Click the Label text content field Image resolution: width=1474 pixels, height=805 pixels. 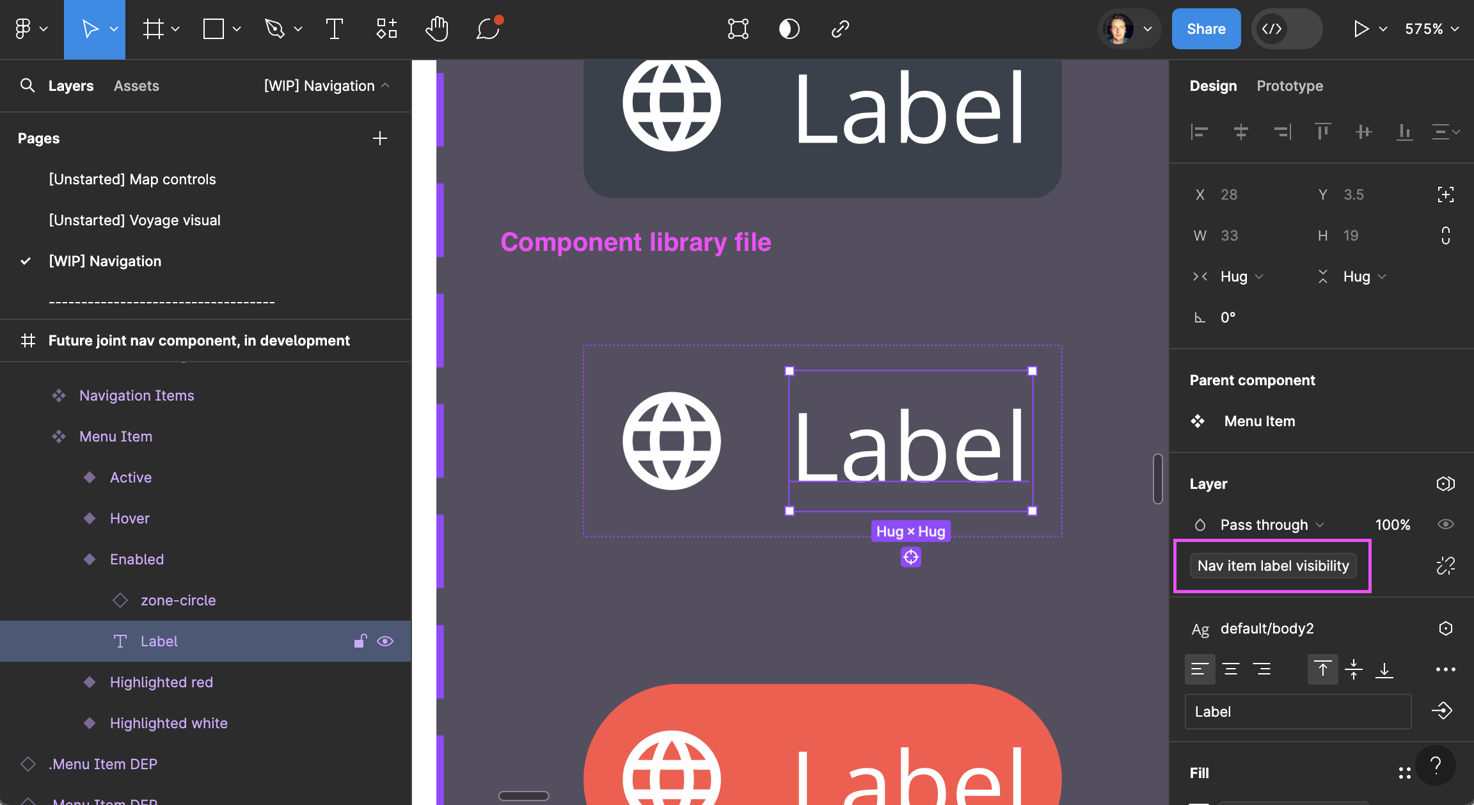1297,712
